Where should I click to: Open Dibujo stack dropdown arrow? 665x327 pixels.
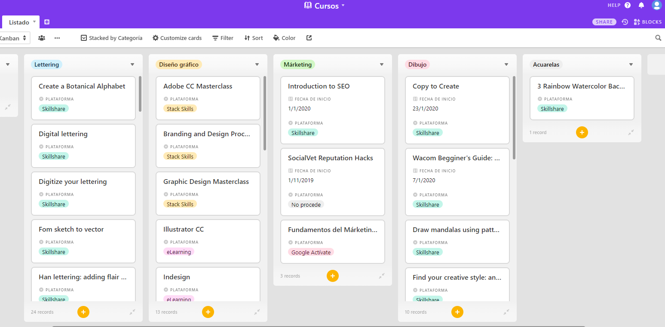(506, 64)
